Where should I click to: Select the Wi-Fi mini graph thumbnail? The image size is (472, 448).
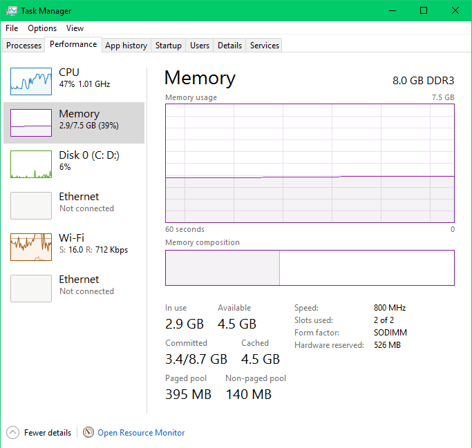coord(31,247)
